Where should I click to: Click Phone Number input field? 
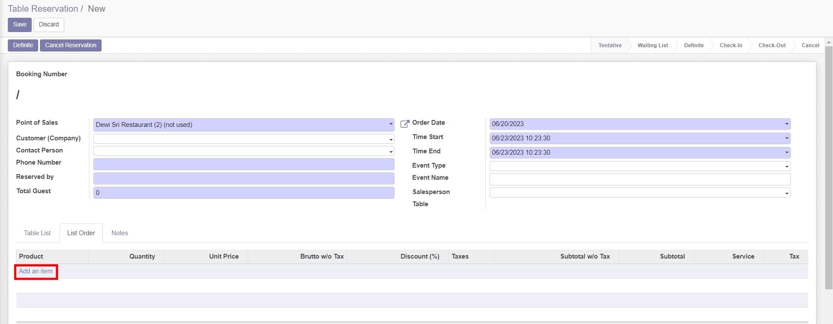[x=244, y=164]
